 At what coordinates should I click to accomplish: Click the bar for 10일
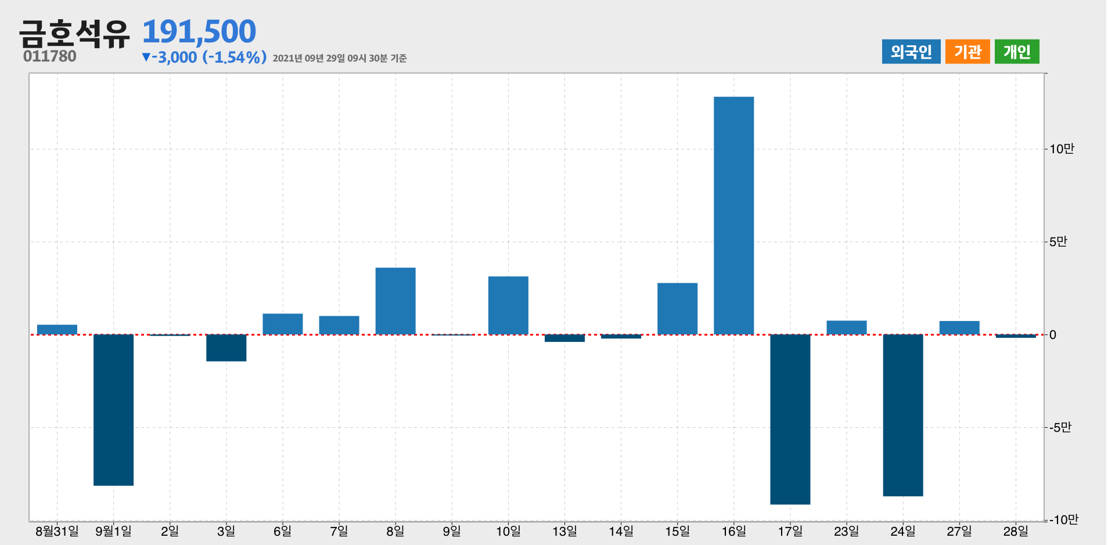(x=508, y=305)
